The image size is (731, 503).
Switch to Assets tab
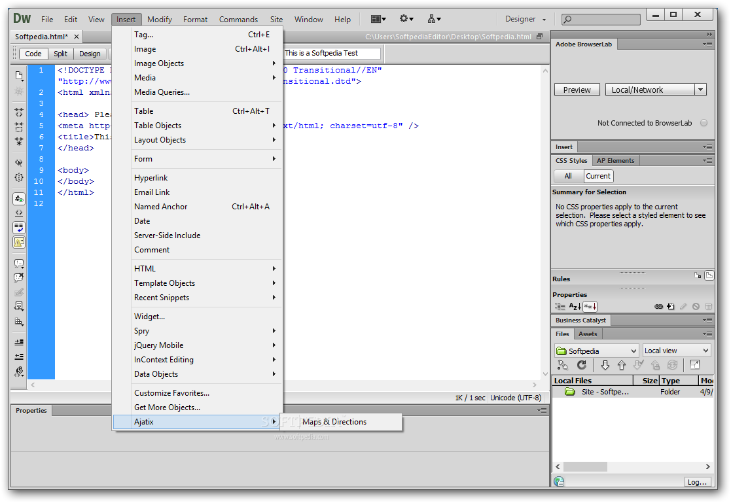588,334
